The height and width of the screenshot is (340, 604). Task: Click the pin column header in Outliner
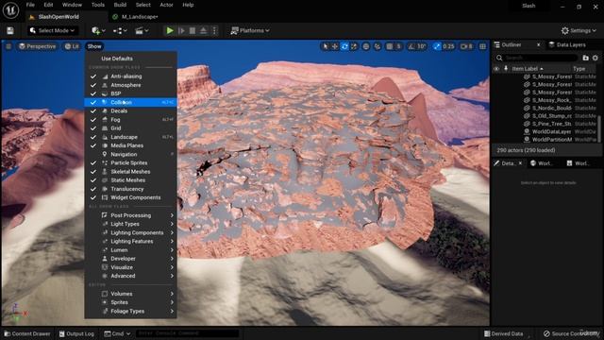506,69
